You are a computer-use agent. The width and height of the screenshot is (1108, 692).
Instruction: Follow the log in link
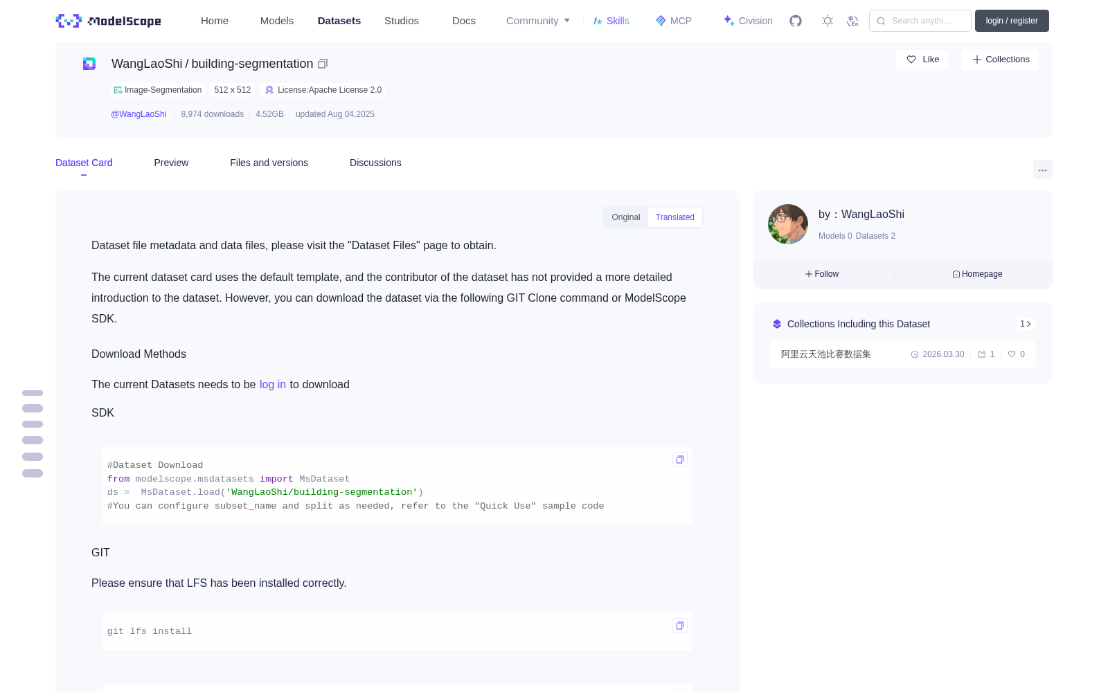click(273, 385)
